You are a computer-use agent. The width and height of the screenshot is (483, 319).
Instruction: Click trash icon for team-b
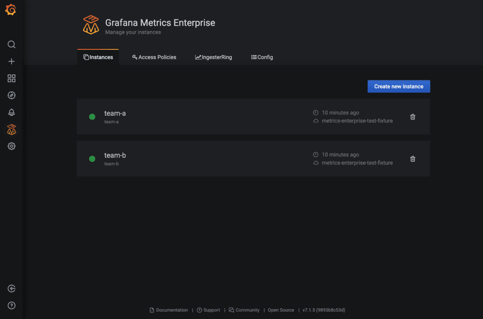click(413, 159)
